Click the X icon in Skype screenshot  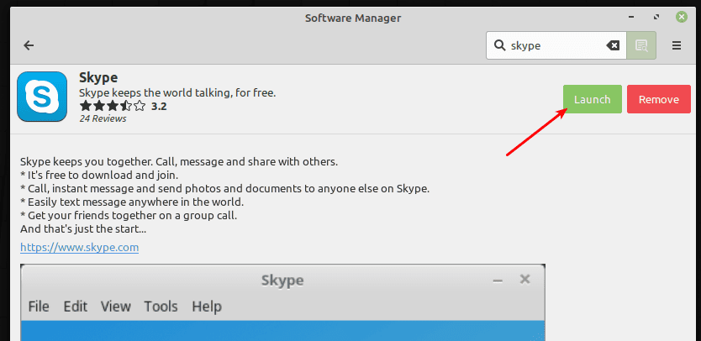click(x=525, y=280)
